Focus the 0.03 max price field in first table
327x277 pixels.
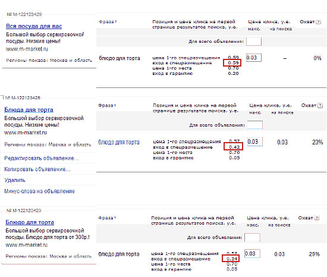point(254,58)
